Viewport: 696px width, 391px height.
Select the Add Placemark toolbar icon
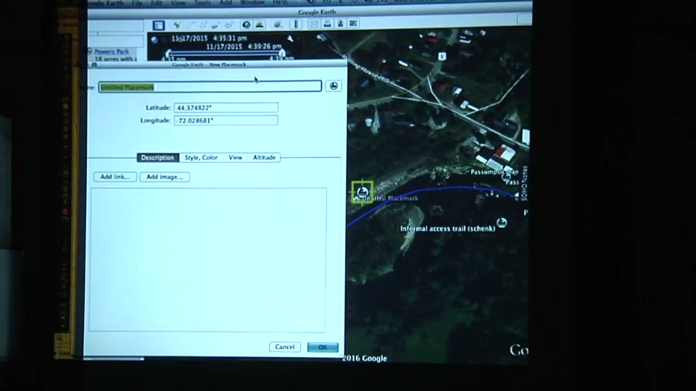coord(177,25)
